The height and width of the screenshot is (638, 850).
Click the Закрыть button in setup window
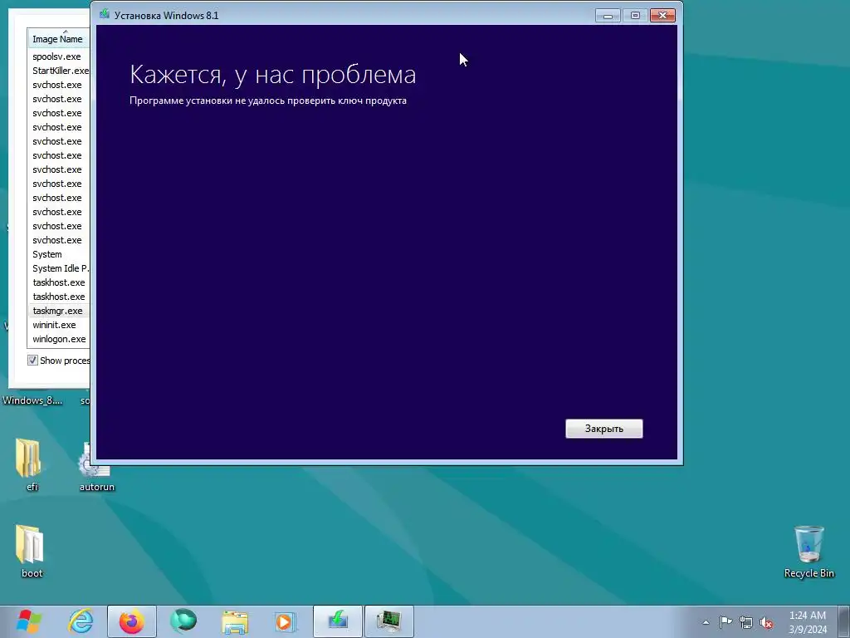pos(604,429)
